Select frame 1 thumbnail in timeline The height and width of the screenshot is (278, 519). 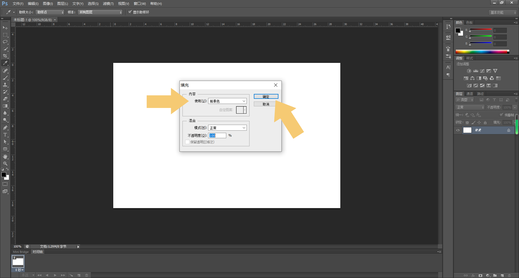(x=18, y=262)
